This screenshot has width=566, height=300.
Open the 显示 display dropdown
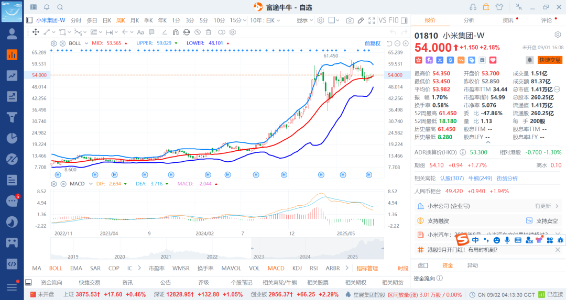click(x=304, y=20)
